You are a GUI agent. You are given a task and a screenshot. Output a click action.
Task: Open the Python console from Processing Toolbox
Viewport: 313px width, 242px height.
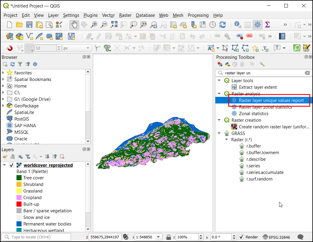tap(228, 64)
